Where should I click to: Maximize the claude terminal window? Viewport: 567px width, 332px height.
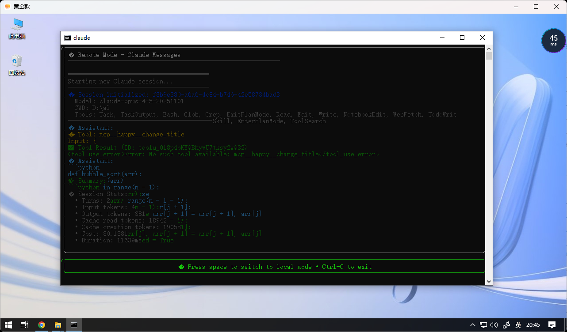[x=462, y=38]
